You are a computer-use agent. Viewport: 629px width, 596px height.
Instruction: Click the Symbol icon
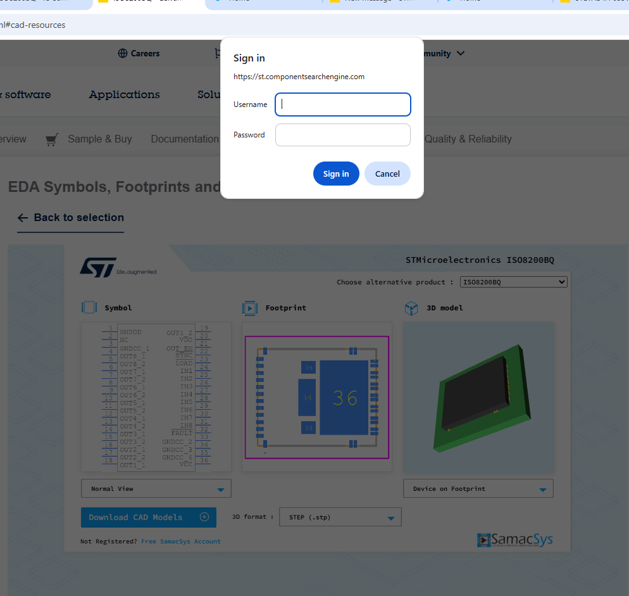tap(89, 308)
